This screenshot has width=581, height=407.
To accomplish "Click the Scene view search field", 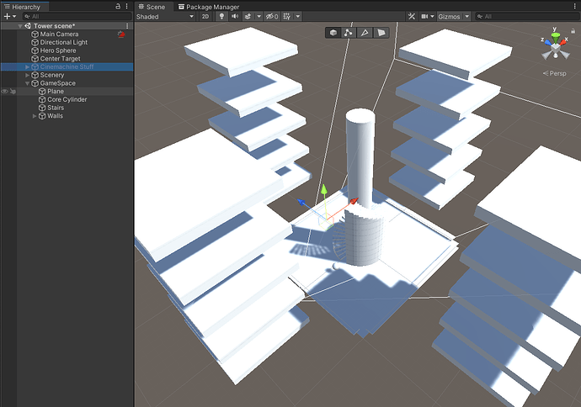I will point(527,16).
